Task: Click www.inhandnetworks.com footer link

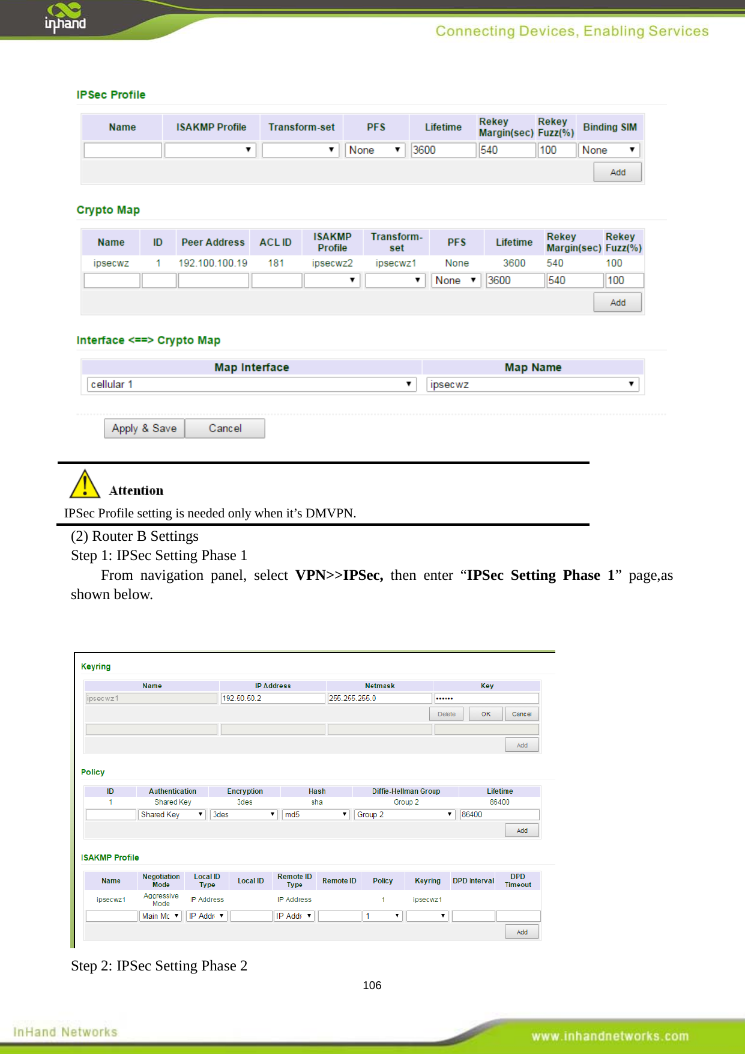Action: (610, 1036)
